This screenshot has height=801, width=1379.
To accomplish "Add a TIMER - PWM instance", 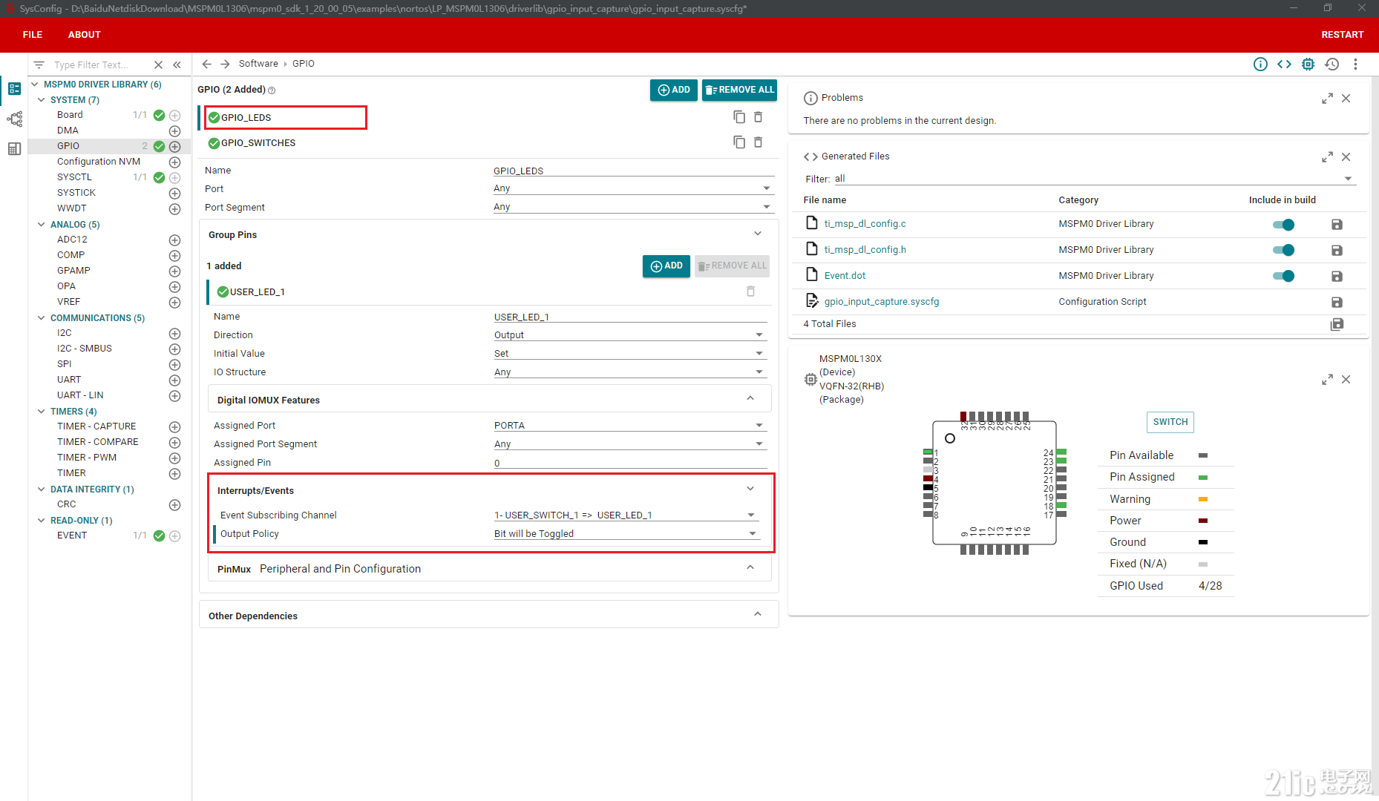I will (175, 458).
